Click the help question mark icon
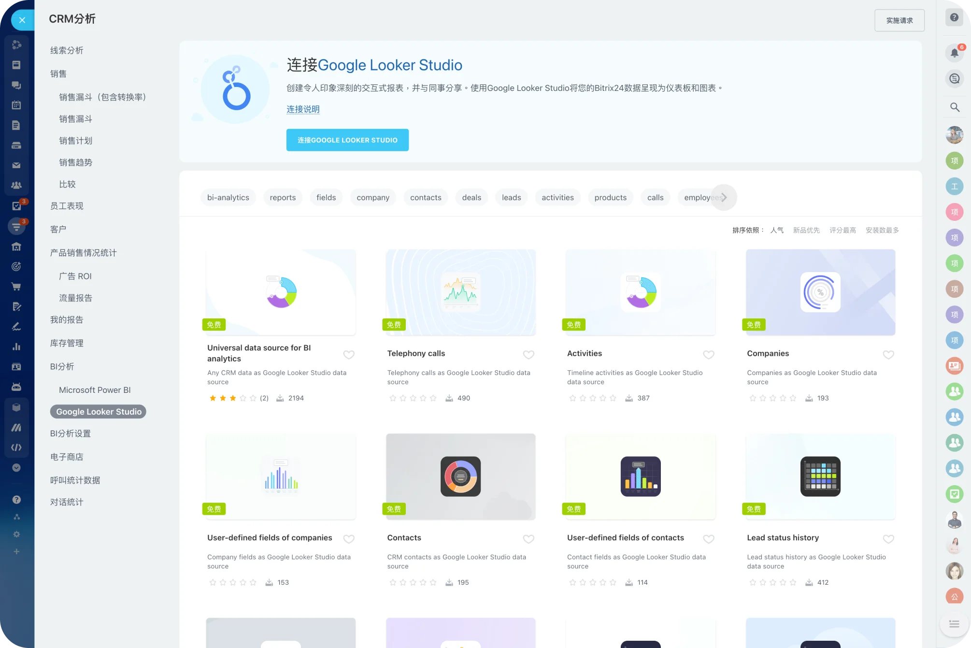The width and height of the screenshot is (971, 648). (x=954, y=17)
